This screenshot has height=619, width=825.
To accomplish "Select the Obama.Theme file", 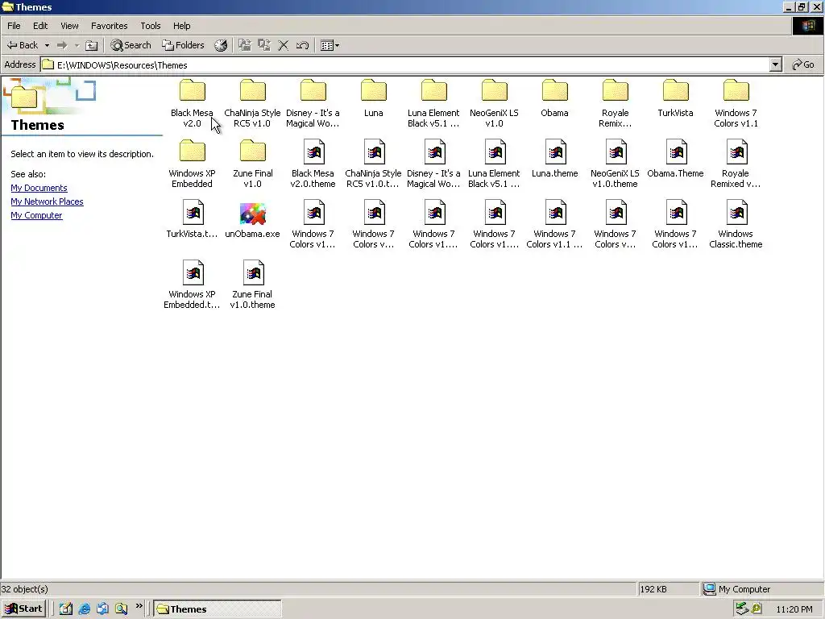I will 676,159.
